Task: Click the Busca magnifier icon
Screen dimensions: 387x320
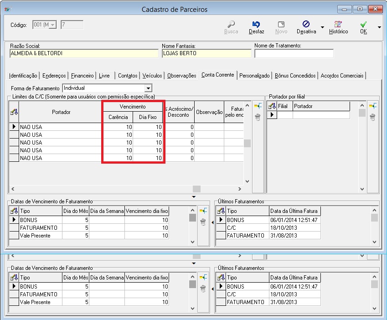Action: [x=231, y=24]
